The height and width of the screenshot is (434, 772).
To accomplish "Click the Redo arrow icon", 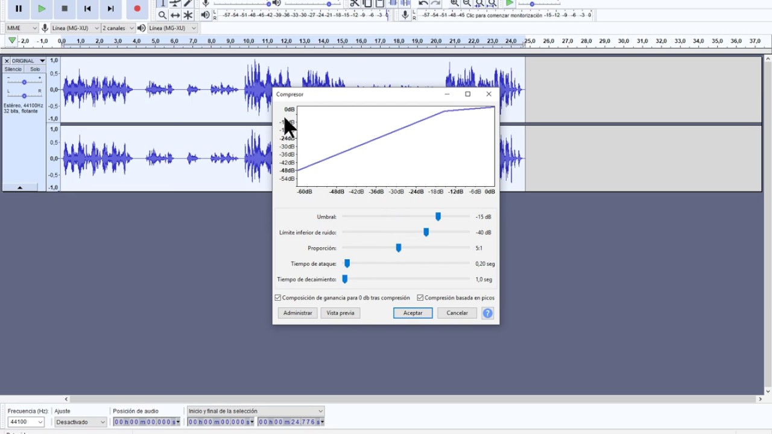I will (435, 3).
